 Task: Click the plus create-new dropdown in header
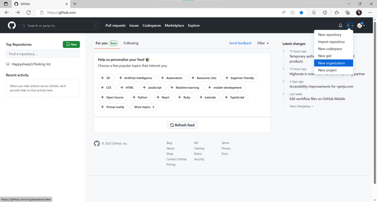coord(350,25)
